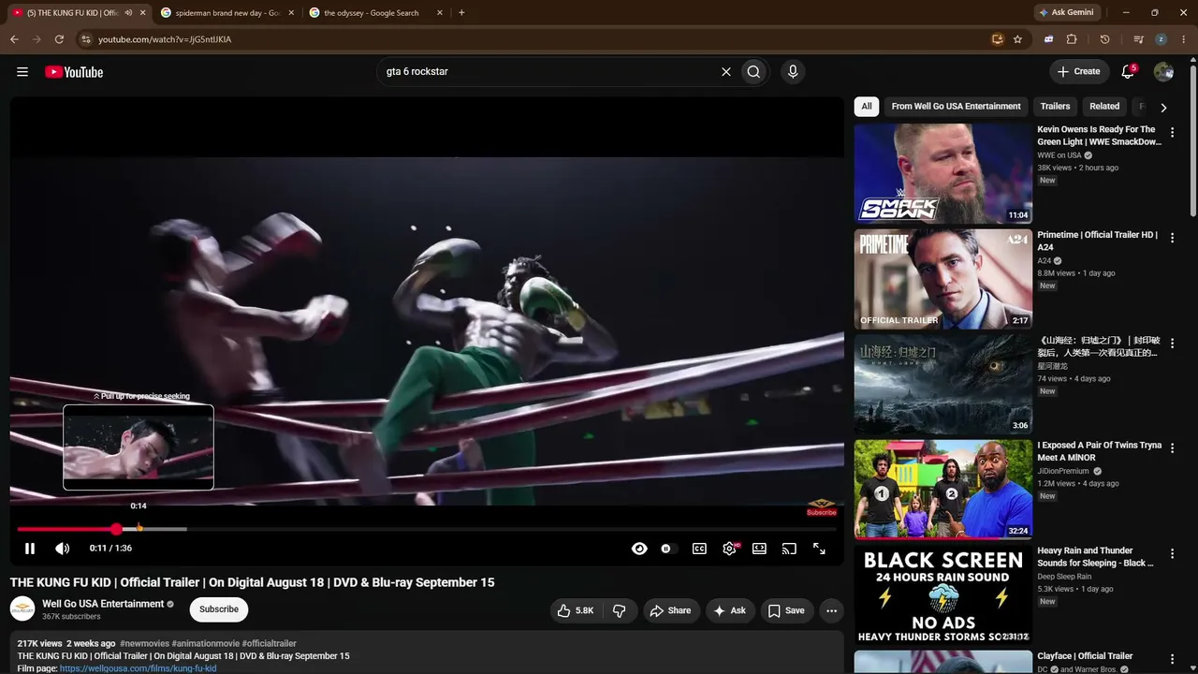Open options for 'I Exposed A Pair Of Twins' video
The image size is (1198, 674).
click(x=1172, y=449)
